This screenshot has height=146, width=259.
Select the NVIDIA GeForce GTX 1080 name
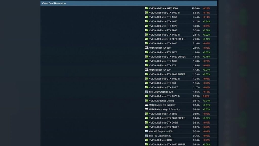[x=163, y=43]
